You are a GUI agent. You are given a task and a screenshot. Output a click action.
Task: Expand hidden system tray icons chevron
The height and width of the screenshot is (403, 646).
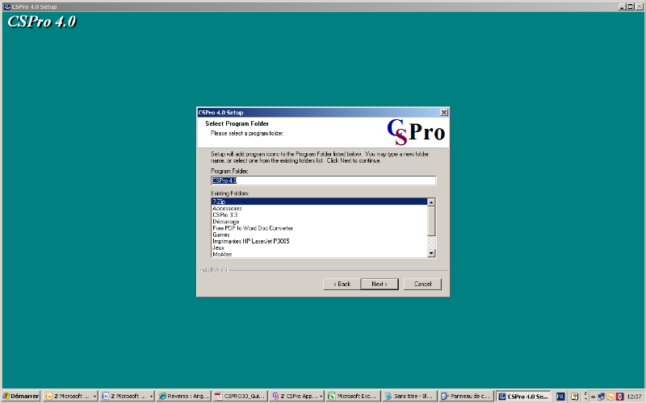pos(593,397)
